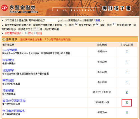Click the 理財電子報 banner title
This screenshot has width=140, height=119.
click(116, 8)
